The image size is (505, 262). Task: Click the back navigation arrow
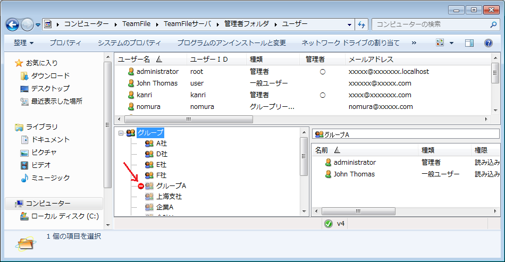click(13, 24)
